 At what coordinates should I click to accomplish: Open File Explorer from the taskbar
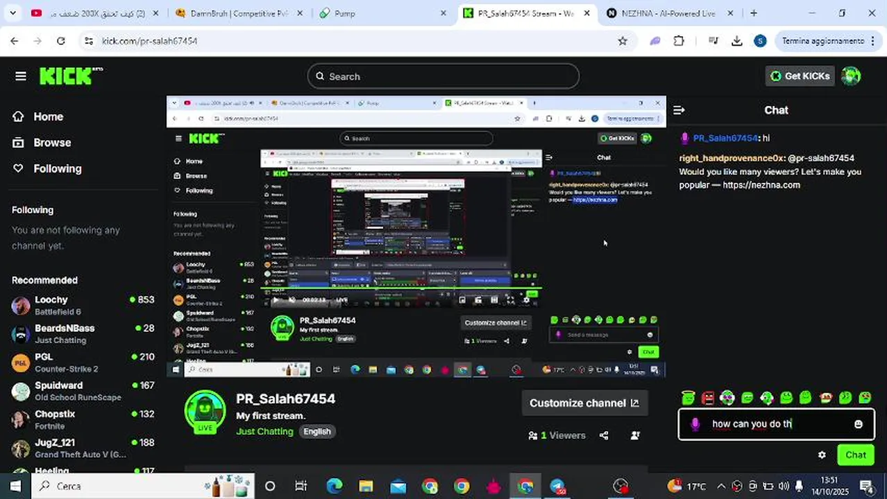tap(366, 486)
